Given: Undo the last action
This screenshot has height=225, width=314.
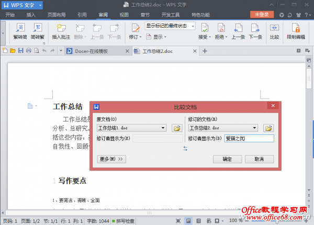Looking at the screenshot, I should [44, 51].
